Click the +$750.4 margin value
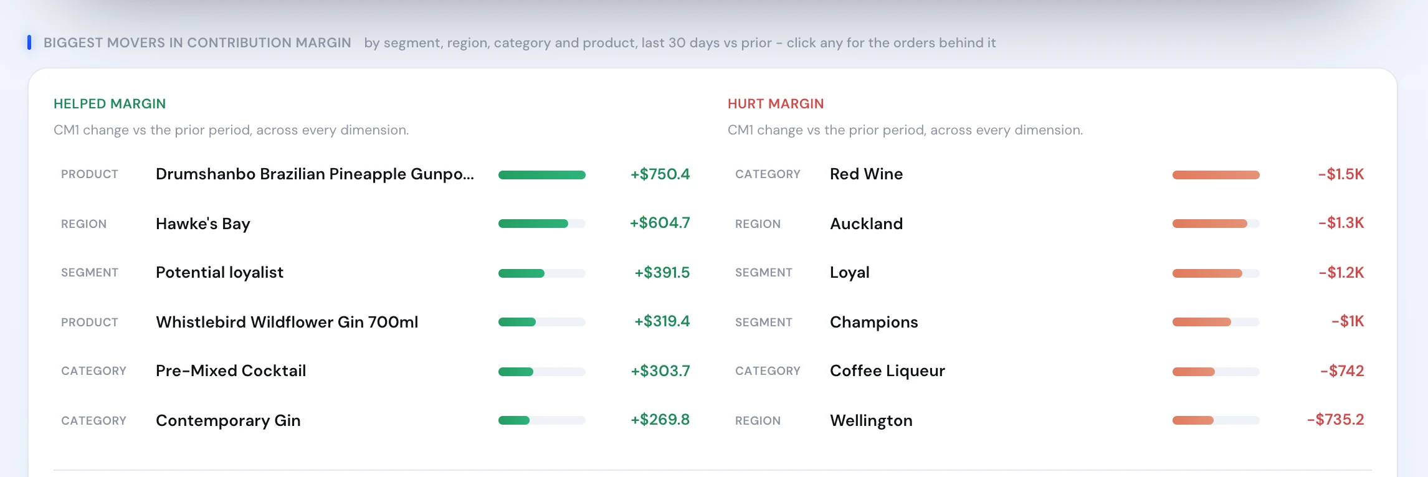The width and height of the screenshot is (1428, 477). [x=660, y=174]
